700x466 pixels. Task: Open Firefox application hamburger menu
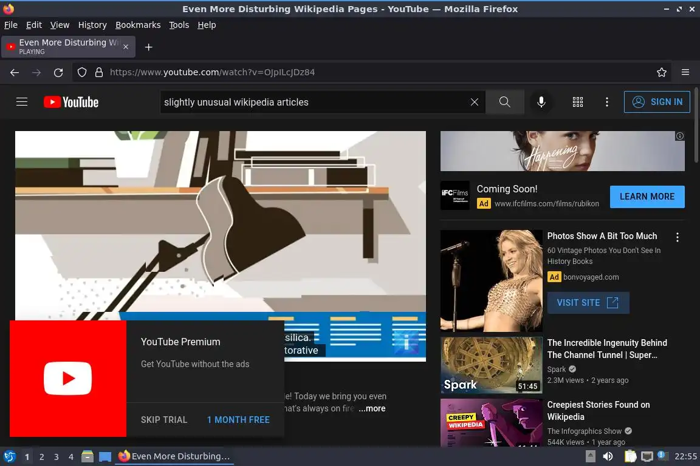(685, 72)
